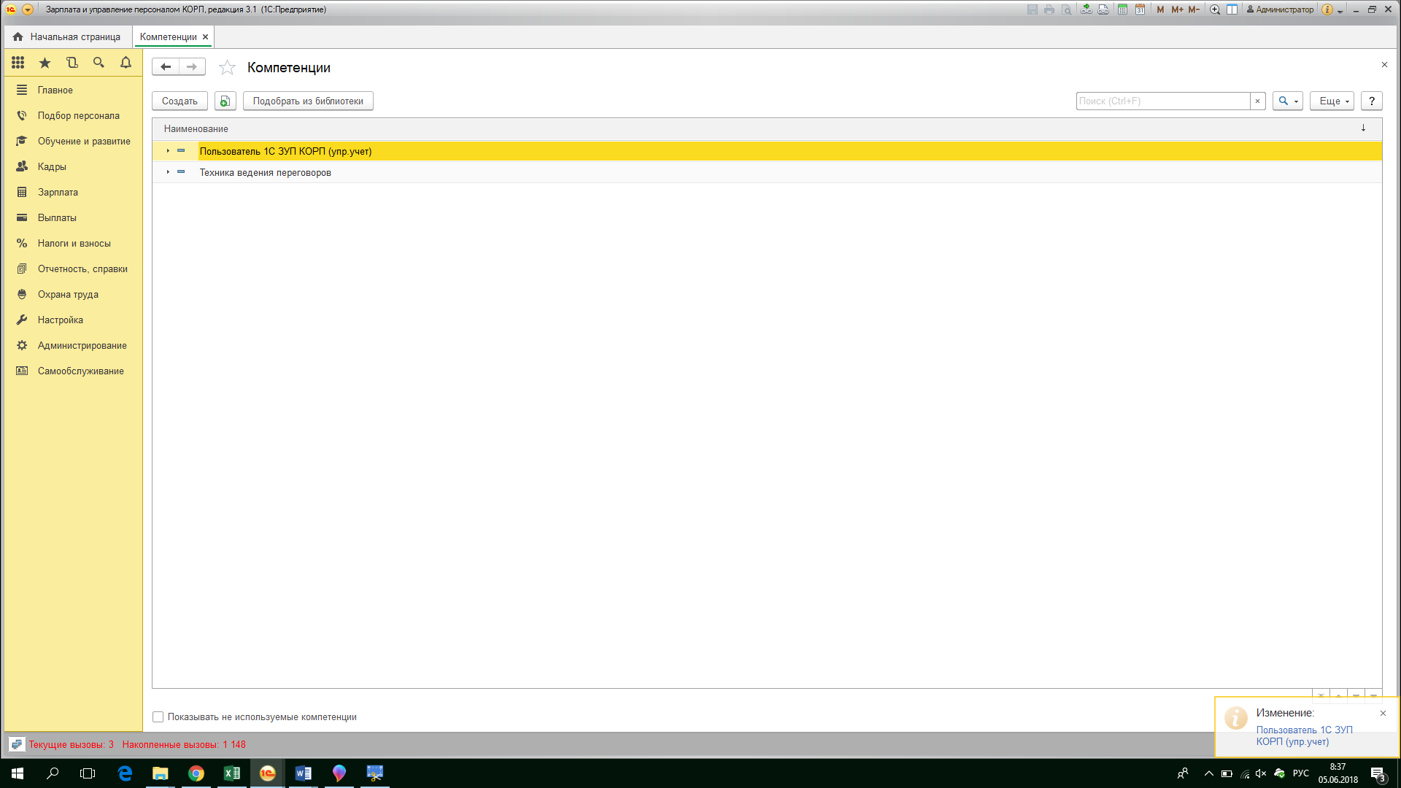Open the calendar icon in title bar
This screenshot has width=1401, height=788.
[1140, 9]
